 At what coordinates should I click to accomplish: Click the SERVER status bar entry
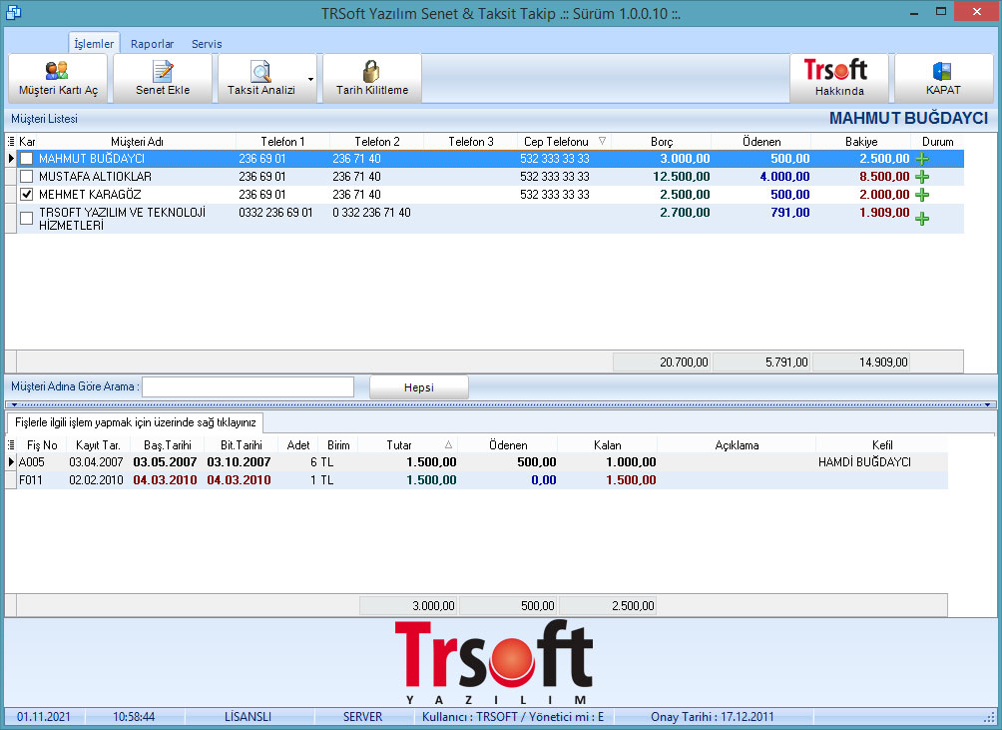point(362,717)
